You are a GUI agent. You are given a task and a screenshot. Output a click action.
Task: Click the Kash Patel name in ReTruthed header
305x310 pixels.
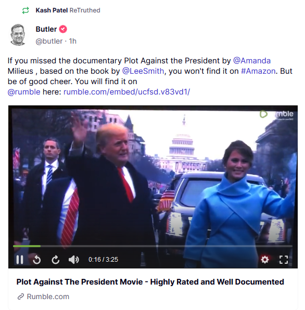click(x=52, y=10)
